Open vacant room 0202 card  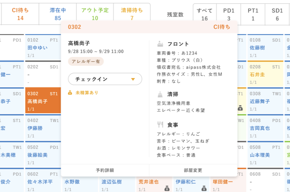point(43,74)
